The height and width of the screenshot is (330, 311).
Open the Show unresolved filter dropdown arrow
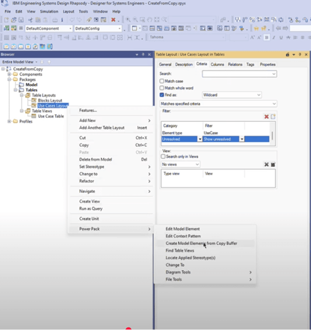(x=242, y=139)
